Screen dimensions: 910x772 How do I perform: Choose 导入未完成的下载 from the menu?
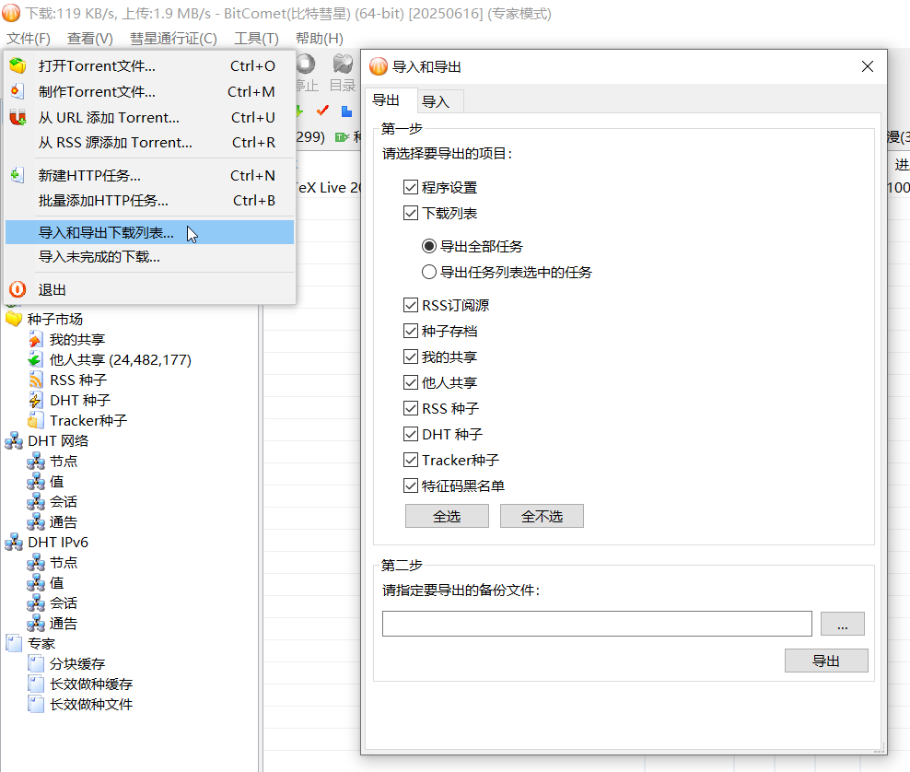[x=99, y=257]
